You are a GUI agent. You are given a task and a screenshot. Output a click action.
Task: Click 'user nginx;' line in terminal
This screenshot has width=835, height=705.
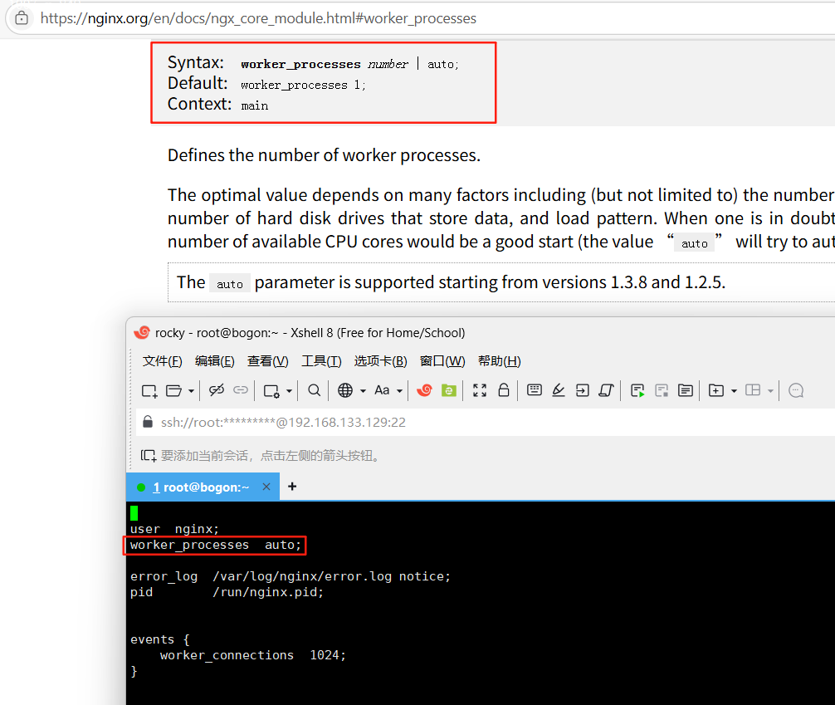coord(174,529)
